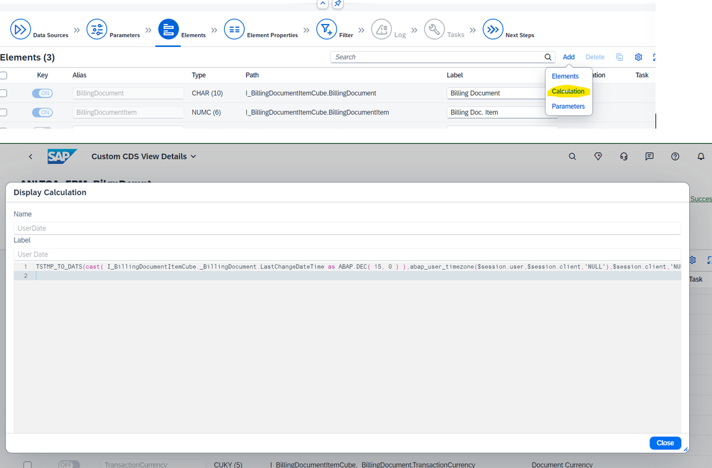Click the Key column header
This screenshot has height=468, width=712.
click(x=42, y=75)
